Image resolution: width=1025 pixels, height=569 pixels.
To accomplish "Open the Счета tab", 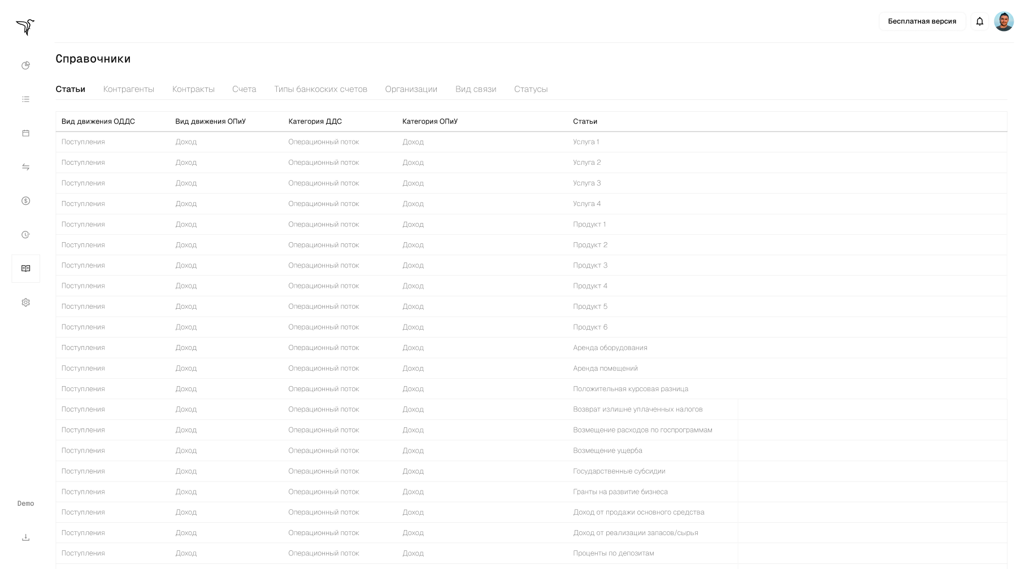I will click(244, 89).
